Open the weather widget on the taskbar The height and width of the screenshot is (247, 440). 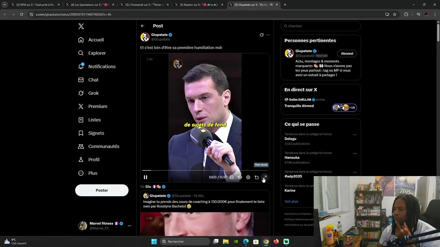[15, 242]
